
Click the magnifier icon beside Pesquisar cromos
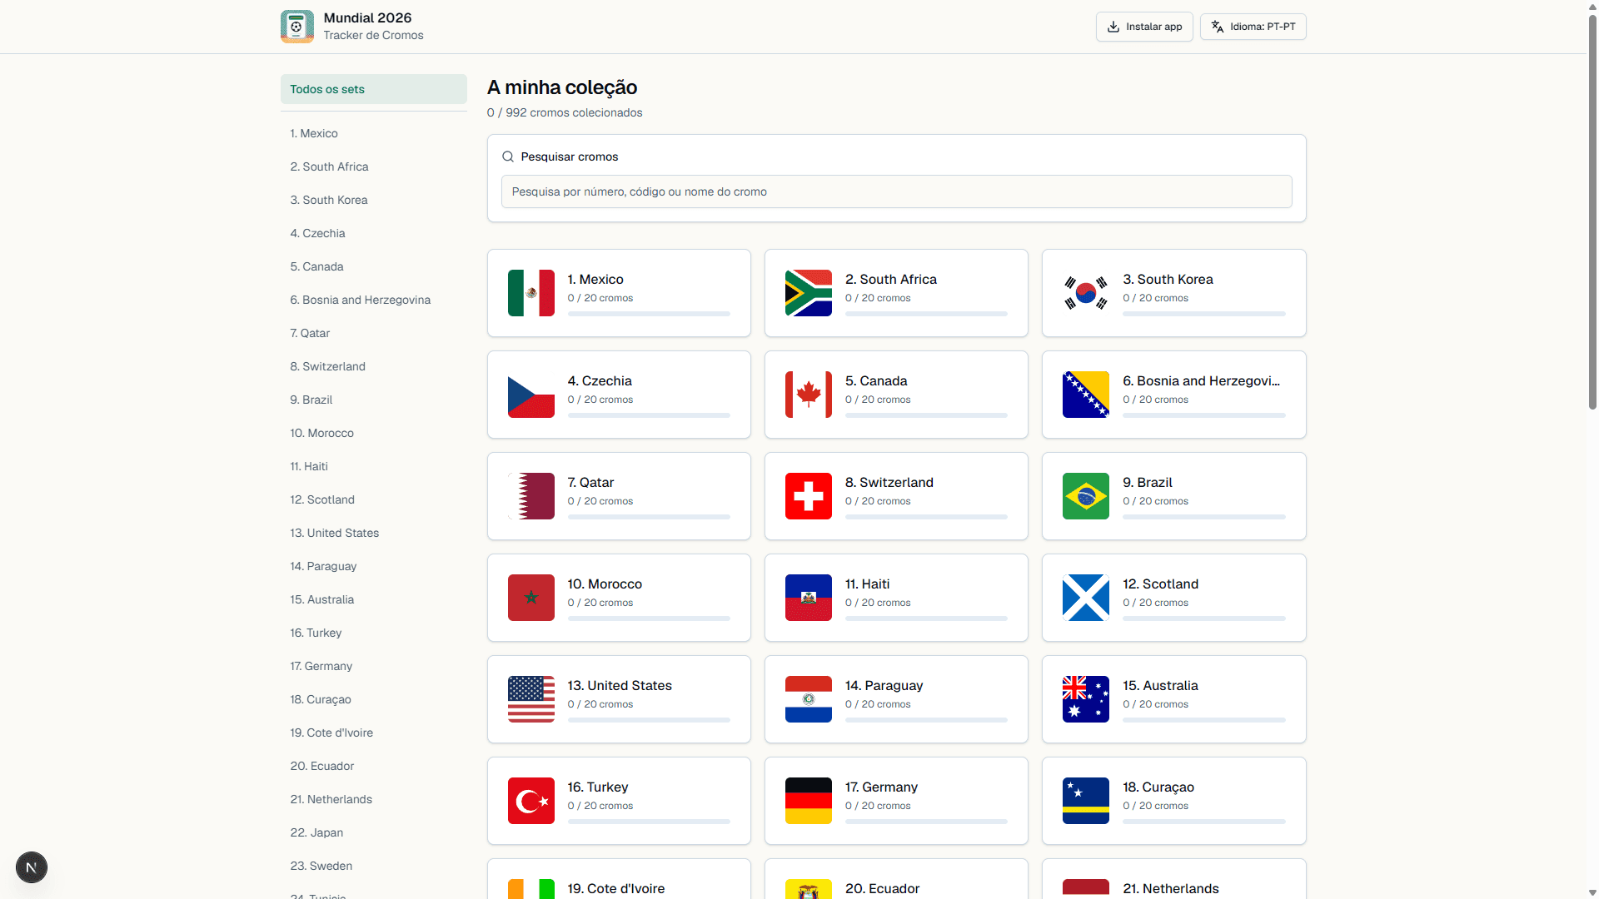coord(508,156)
